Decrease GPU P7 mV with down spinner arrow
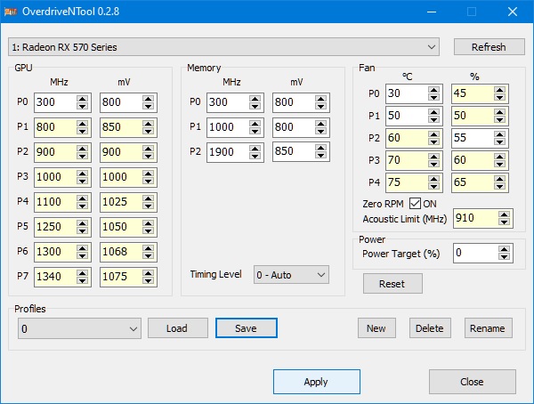The height and width of the screenshot is (404, 534). click(x=148, y=280)
